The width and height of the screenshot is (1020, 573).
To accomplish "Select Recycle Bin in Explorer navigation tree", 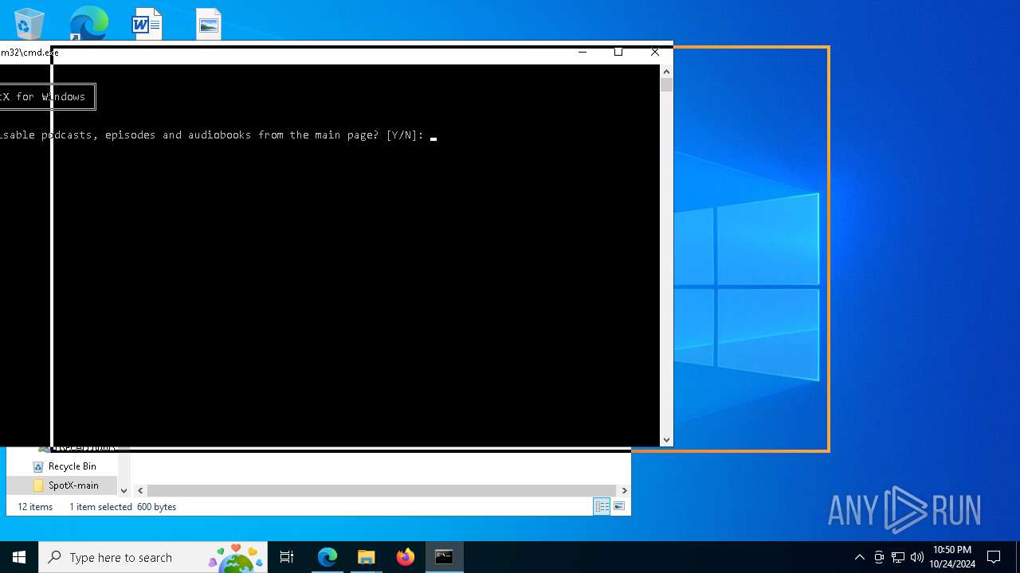I will [x=72, y=466].
